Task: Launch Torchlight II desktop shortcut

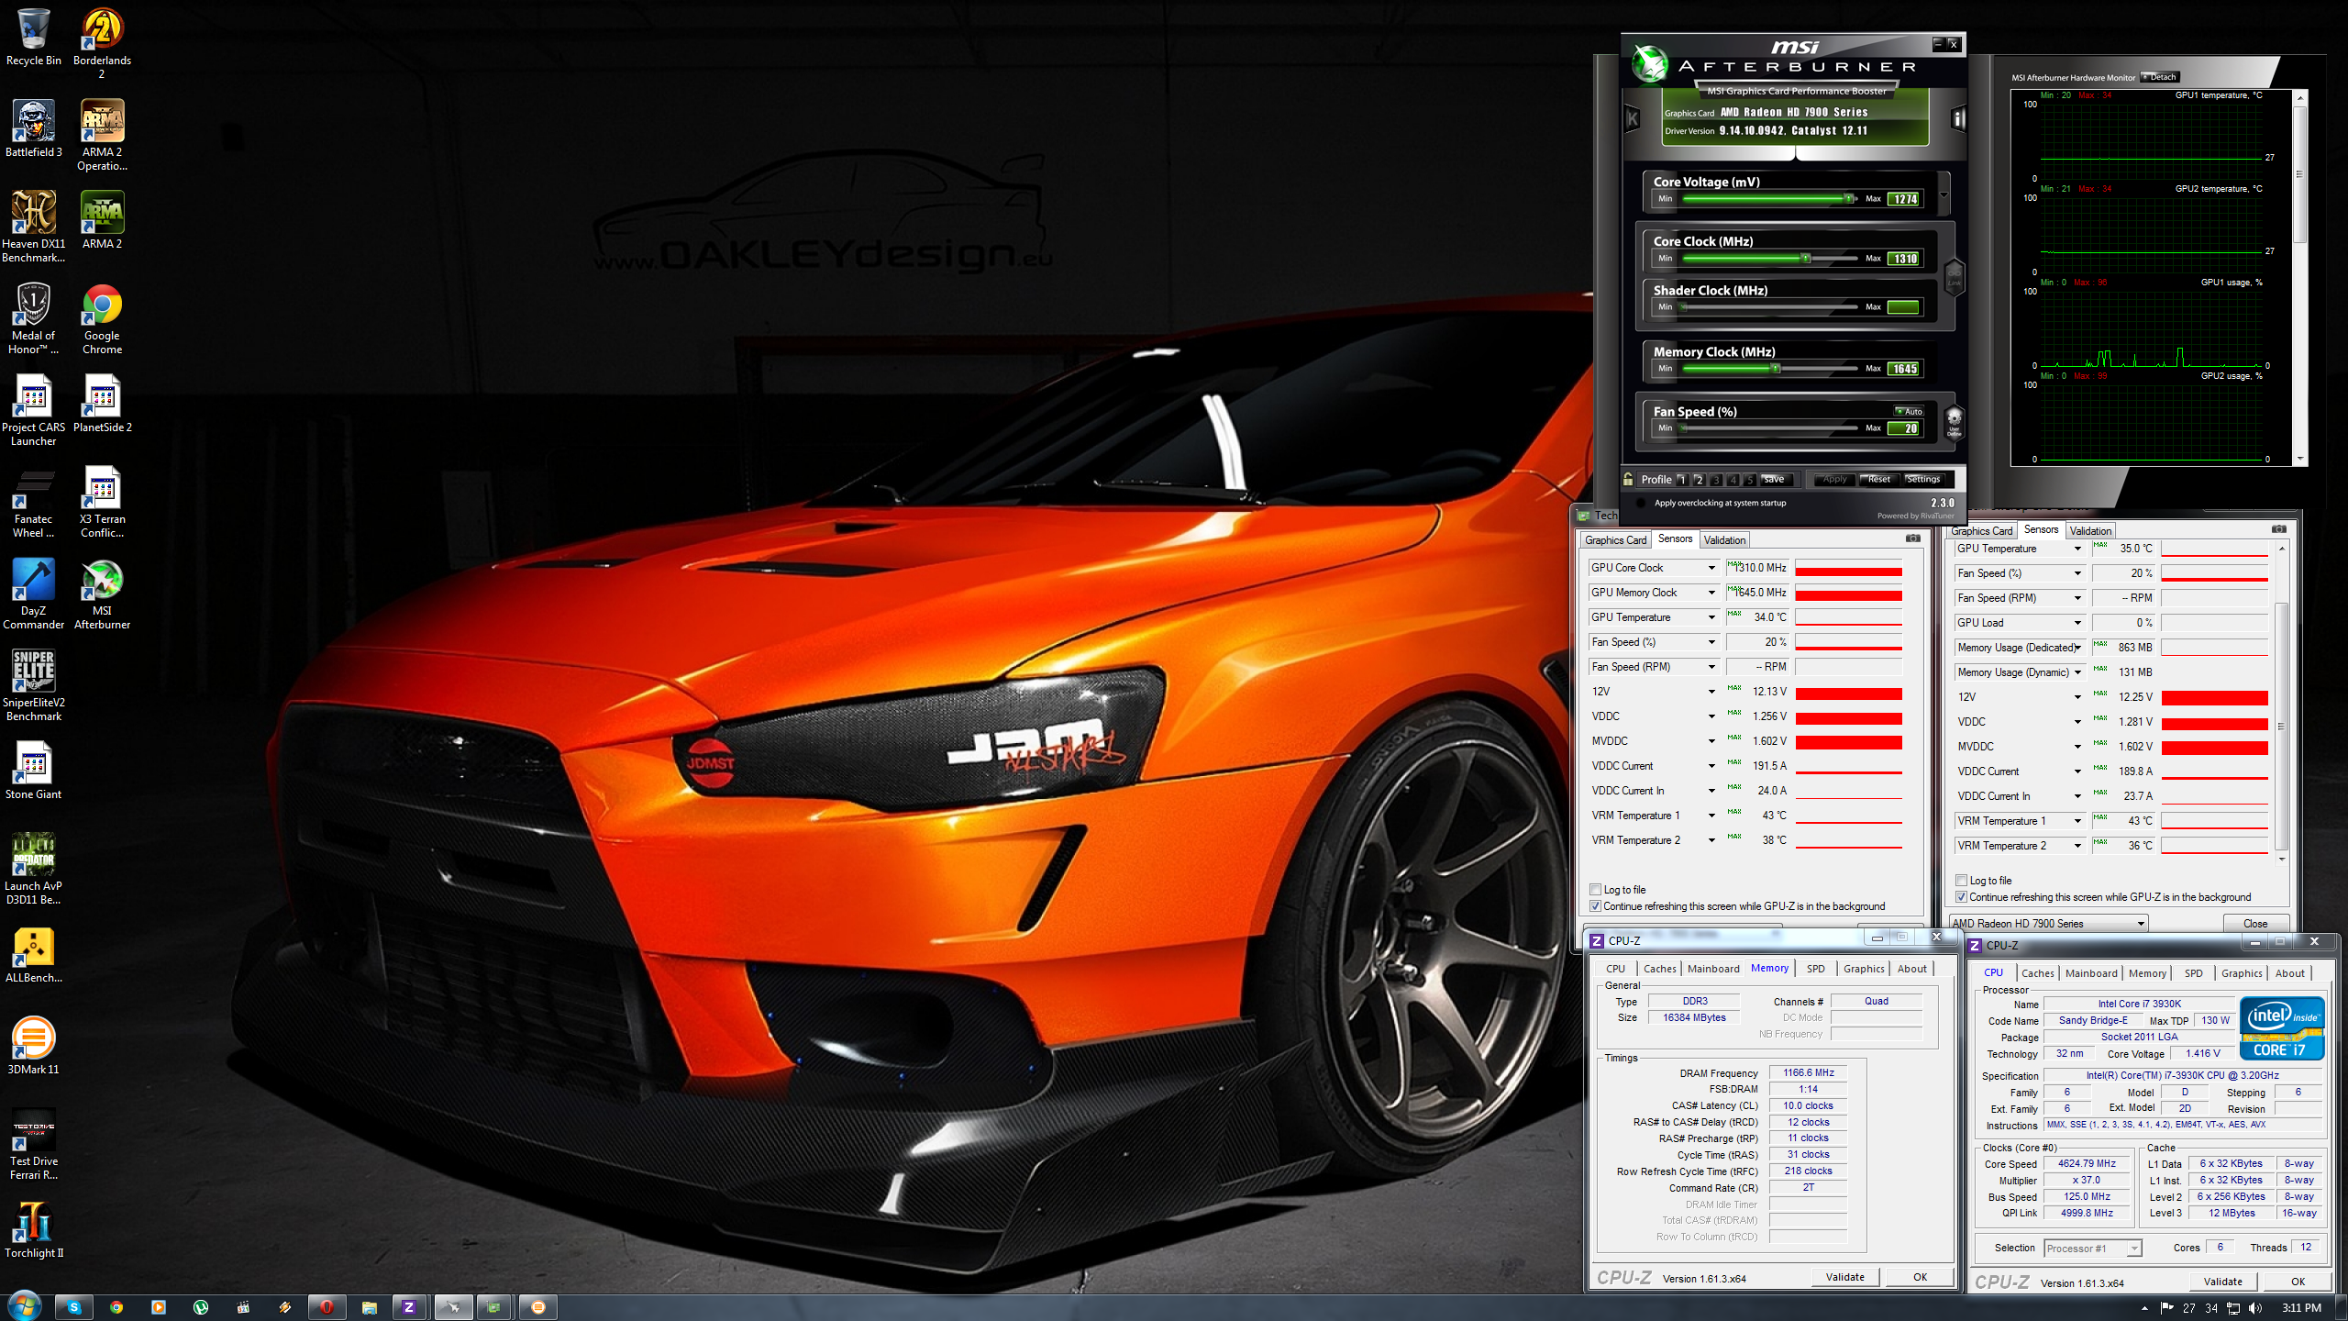Action: tap(34, 1229)
